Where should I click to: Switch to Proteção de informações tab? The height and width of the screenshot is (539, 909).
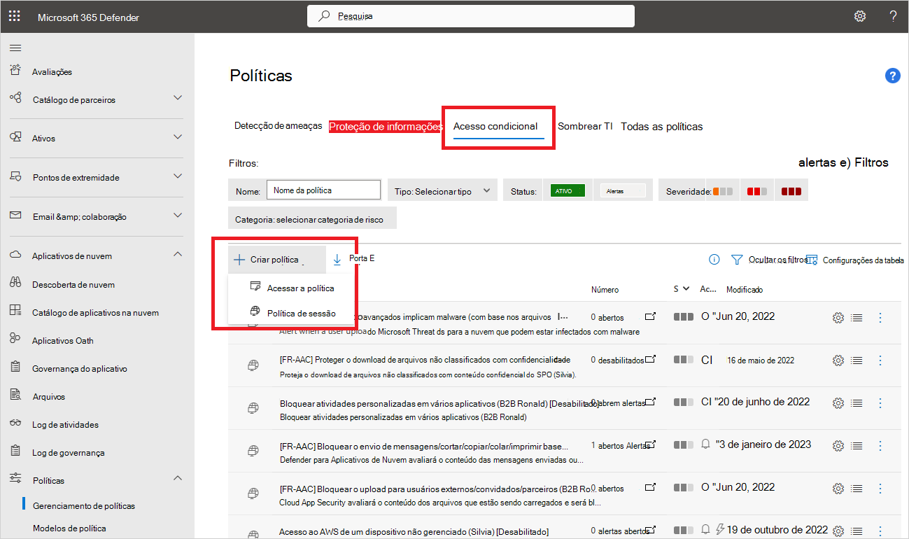click(x=386, y=127)
